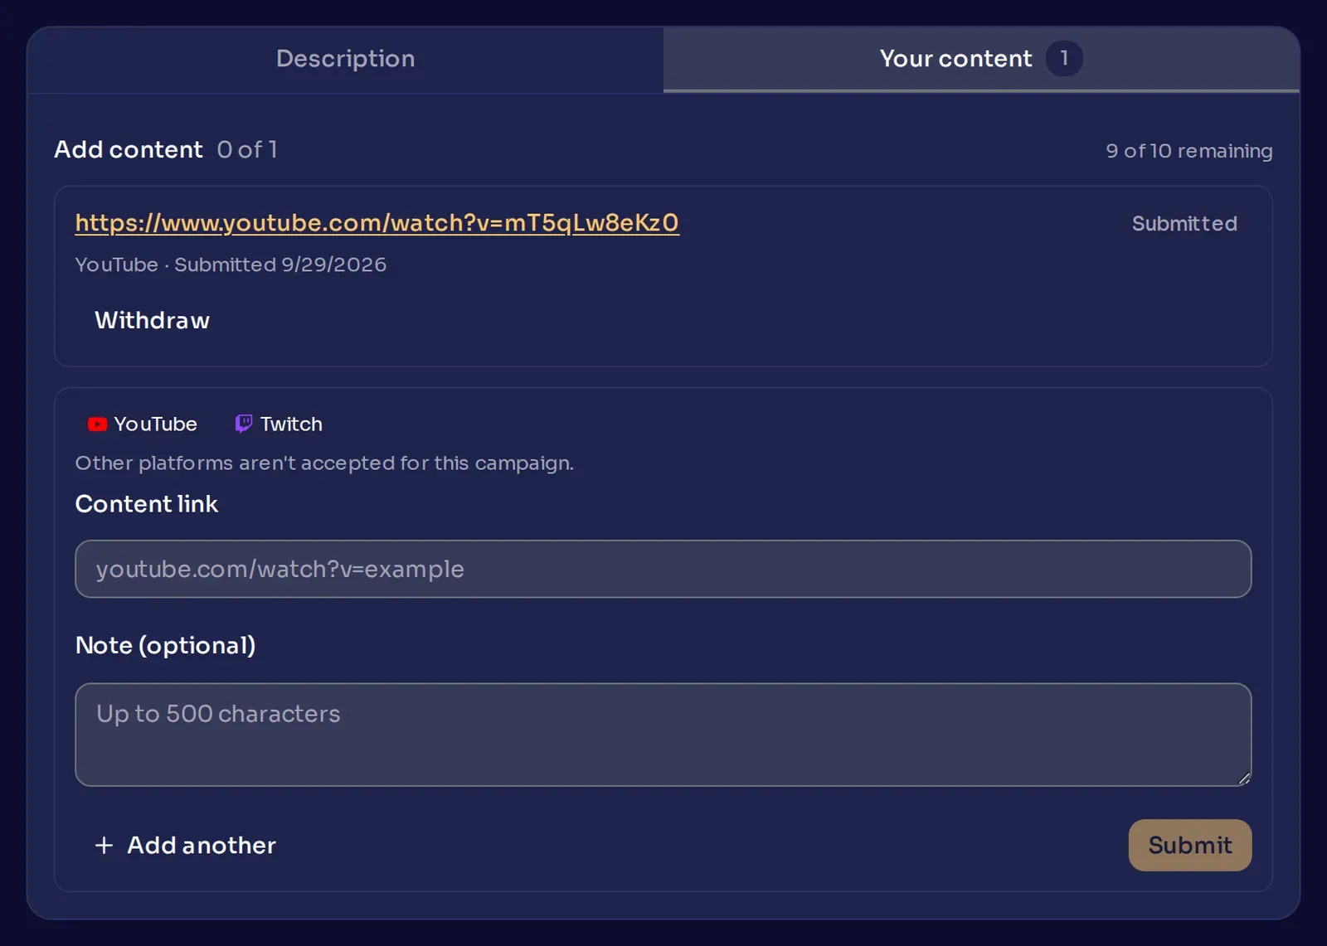
Task: Click the "YouTube" platform name text
Action: [x=155, y=424]
